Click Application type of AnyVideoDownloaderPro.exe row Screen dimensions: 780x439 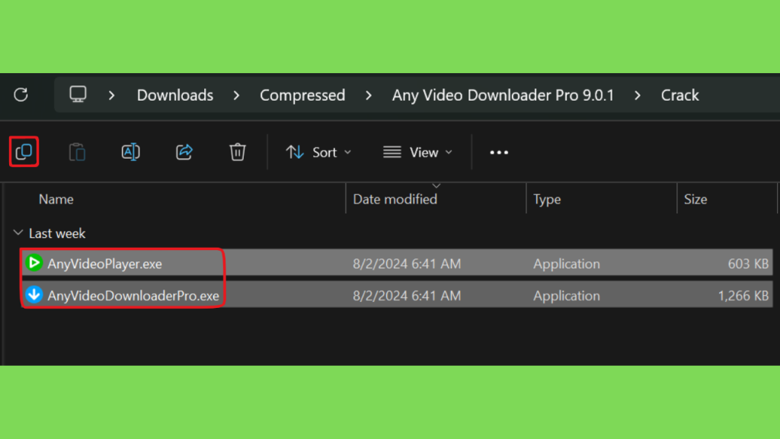click(x=567, y=296)
